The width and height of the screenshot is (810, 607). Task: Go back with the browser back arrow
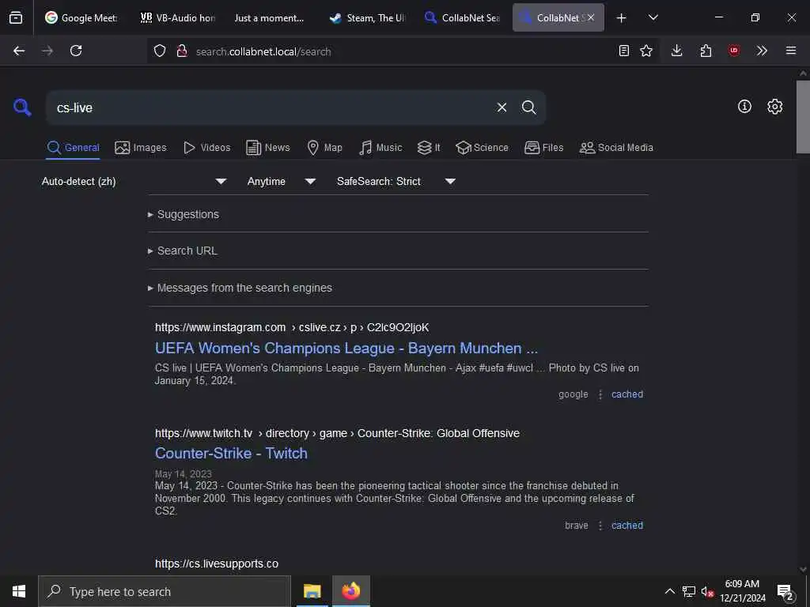click(x=19, y=51)
